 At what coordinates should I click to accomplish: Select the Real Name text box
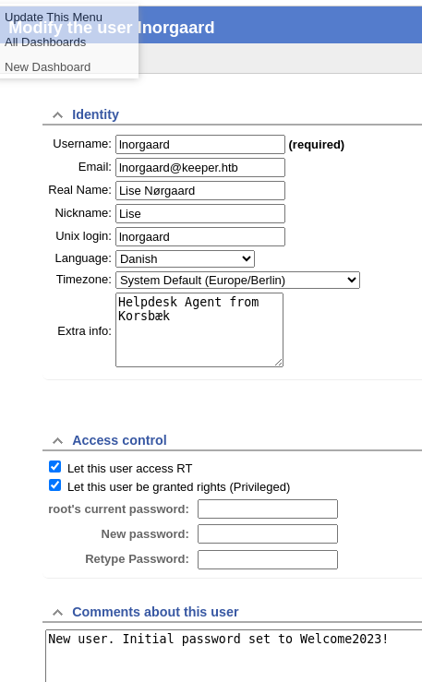200,190
